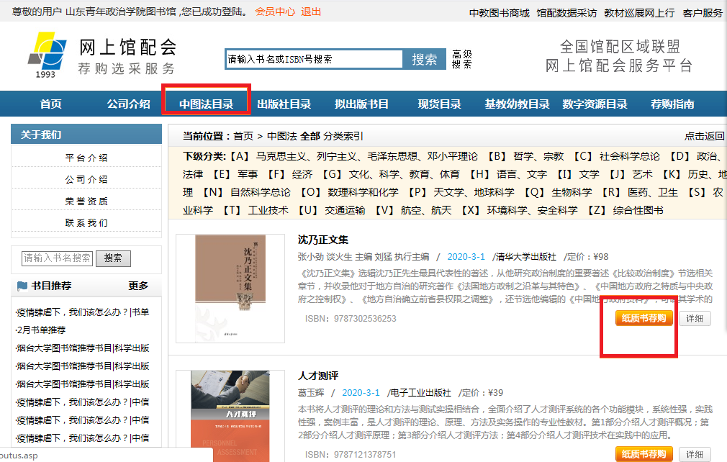Open 高级搜索 advanced search link
This screenshot has width=727, height=462.
[x=461, y=59]
